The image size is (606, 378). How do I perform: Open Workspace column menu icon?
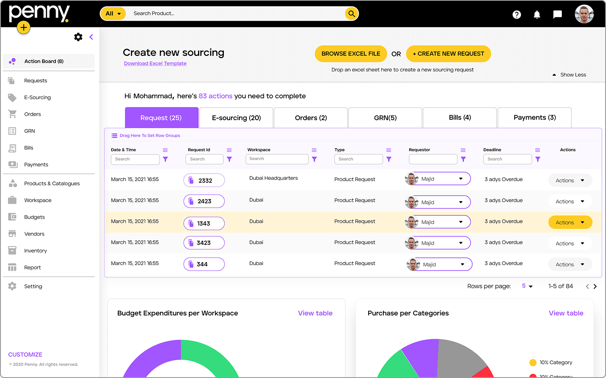coord(314,150)
